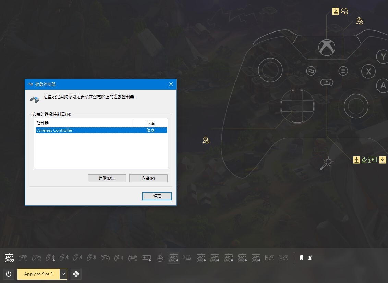Screen dimensions: 388x283
Task: Expand the Apply to Slot dropdown arrow
Action: point(63,274)
